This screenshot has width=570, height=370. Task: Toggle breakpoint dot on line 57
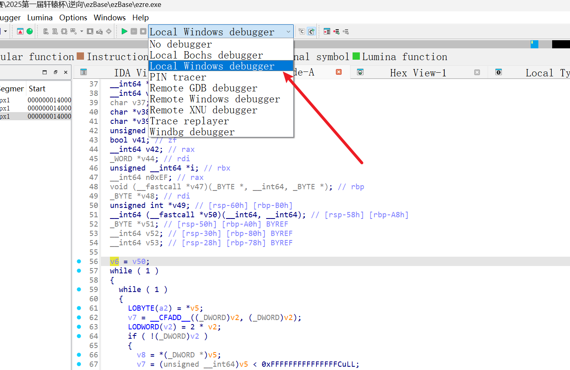[79, 271]
